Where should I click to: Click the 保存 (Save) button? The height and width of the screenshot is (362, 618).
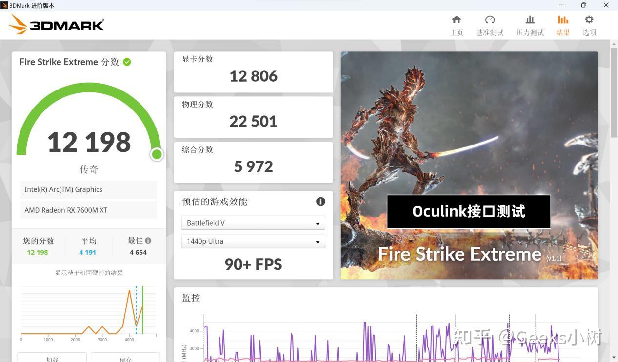tap(125, 358)
